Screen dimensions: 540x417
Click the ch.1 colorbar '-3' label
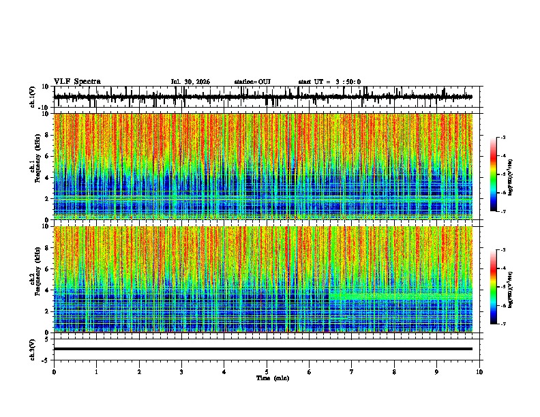pyautogui.click(x=503, y=137)
